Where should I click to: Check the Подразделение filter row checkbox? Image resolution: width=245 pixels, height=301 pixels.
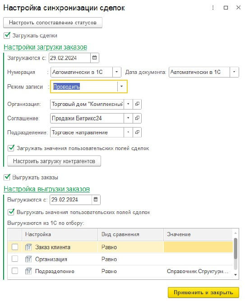point(15,271)
